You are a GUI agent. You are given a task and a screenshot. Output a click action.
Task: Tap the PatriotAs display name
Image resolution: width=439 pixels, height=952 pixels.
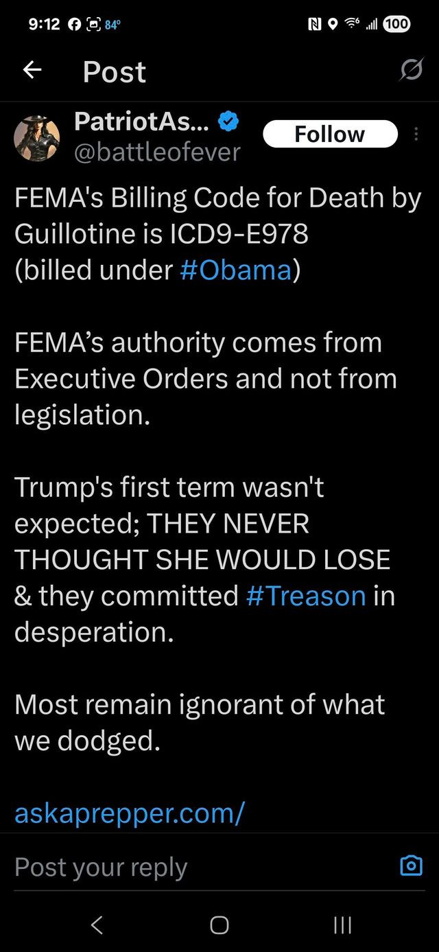pyautogui.click(x=143, y=122)
